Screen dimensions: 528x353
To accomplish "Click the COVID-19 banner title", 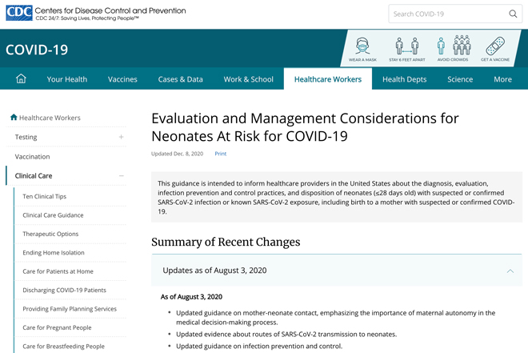I will tap(37, 50).
